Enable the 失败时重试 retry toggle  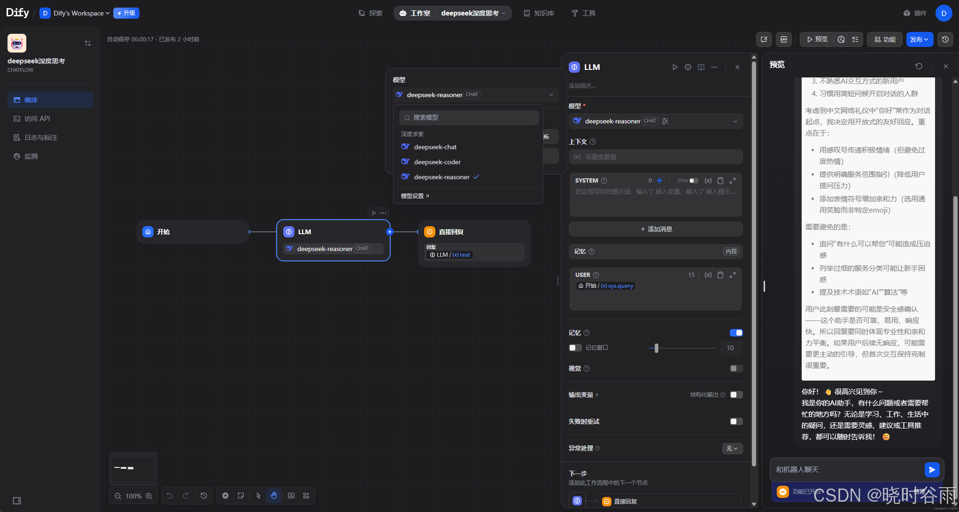736,421
